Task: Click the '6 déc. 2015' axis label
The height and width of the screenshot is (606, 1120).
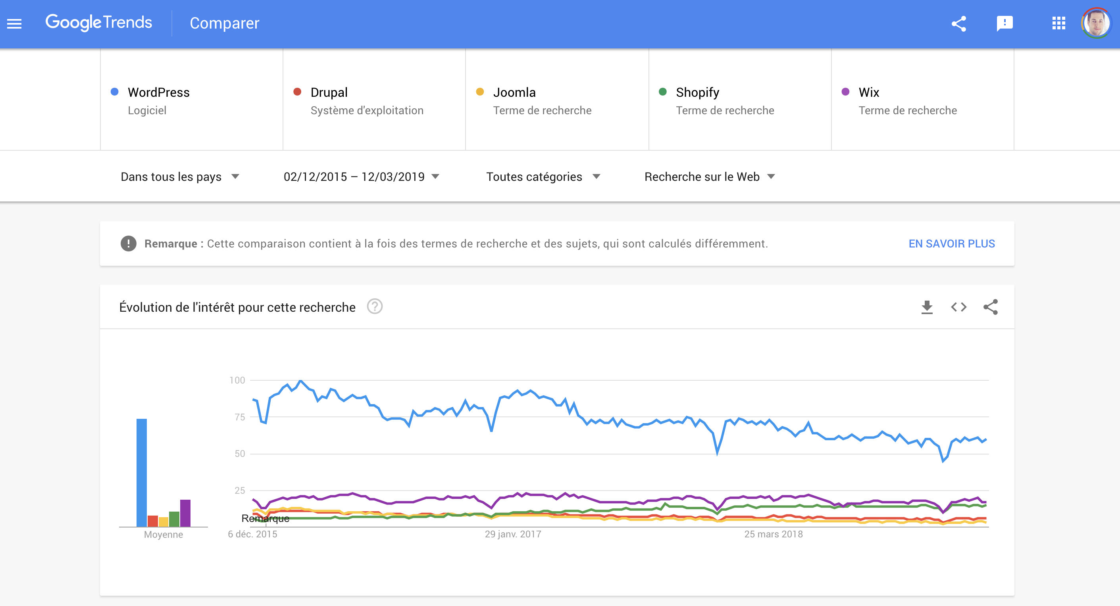Action: click(x=252, y=534)
